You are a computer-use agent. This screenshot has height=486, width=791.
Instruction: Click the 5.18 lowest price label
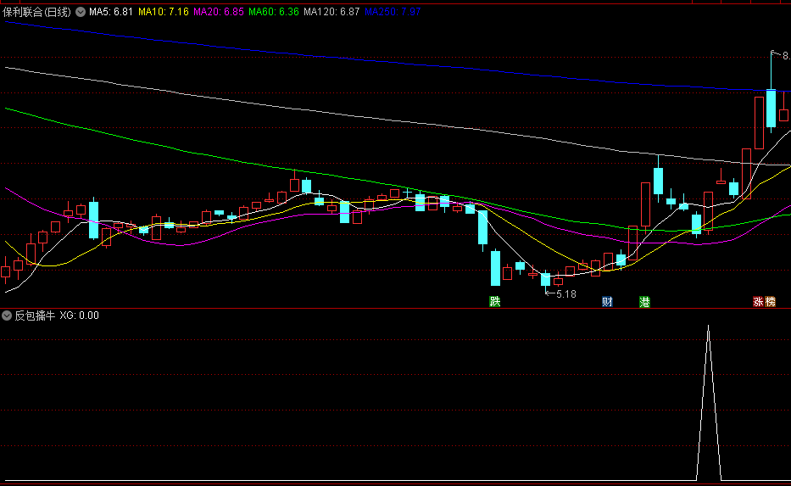565,293
